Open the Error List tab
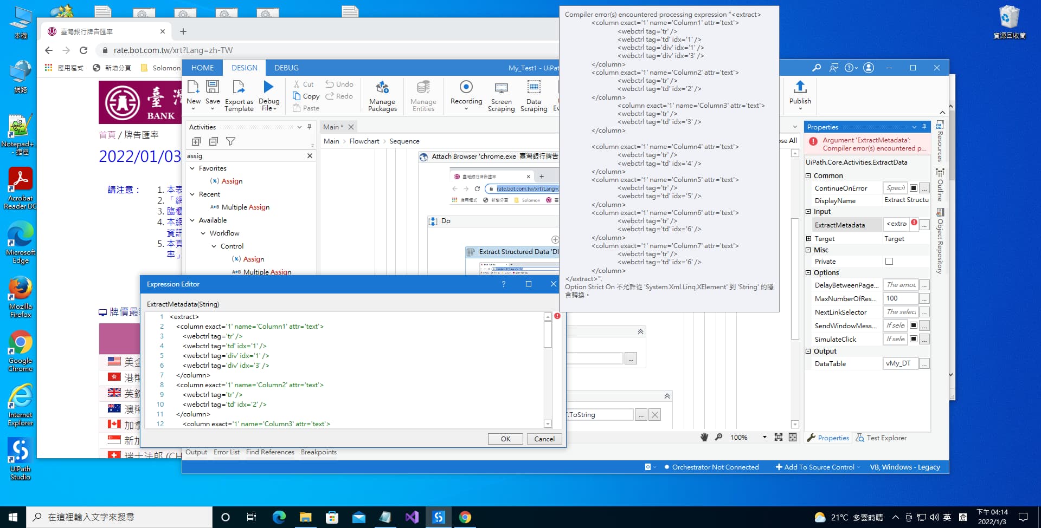Viewport: 1041px width, 528px height. click(227, 452)
